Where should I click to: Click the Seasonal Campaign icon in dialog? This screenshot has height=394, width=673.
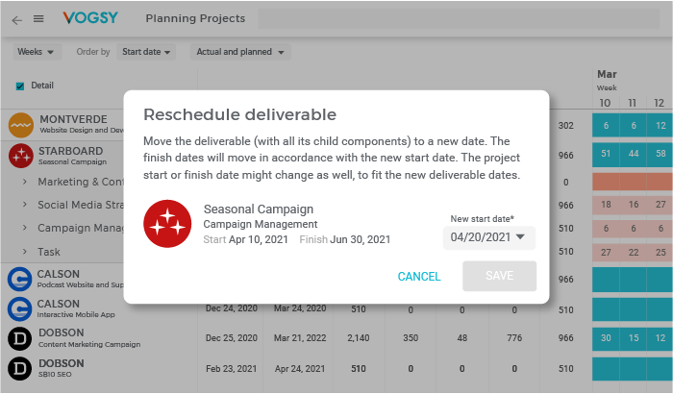tap(167, 224)
